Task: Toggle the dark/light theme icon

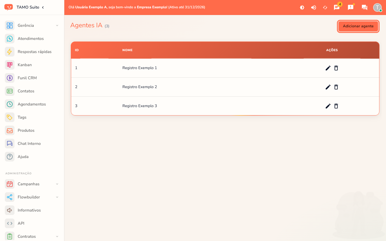Action: point(302,7)
